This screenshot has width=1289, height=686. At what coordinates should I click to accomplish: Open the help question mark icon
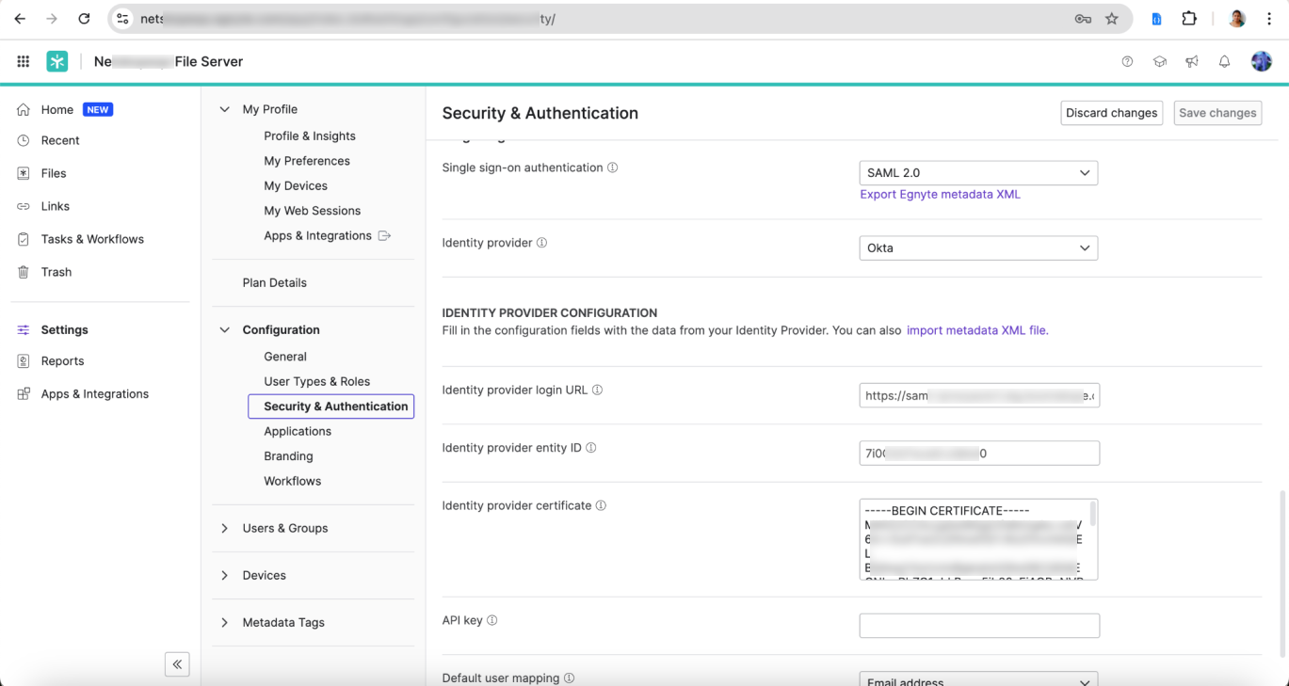[1127, 61]
